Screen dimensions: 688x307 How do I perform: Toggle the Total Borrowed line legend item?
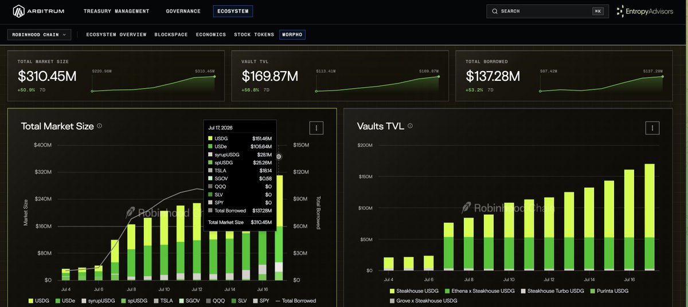click(x=296, y=301)
